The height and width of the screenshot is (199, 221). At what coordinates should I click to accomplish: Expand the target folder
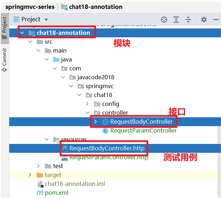(30, 175)
